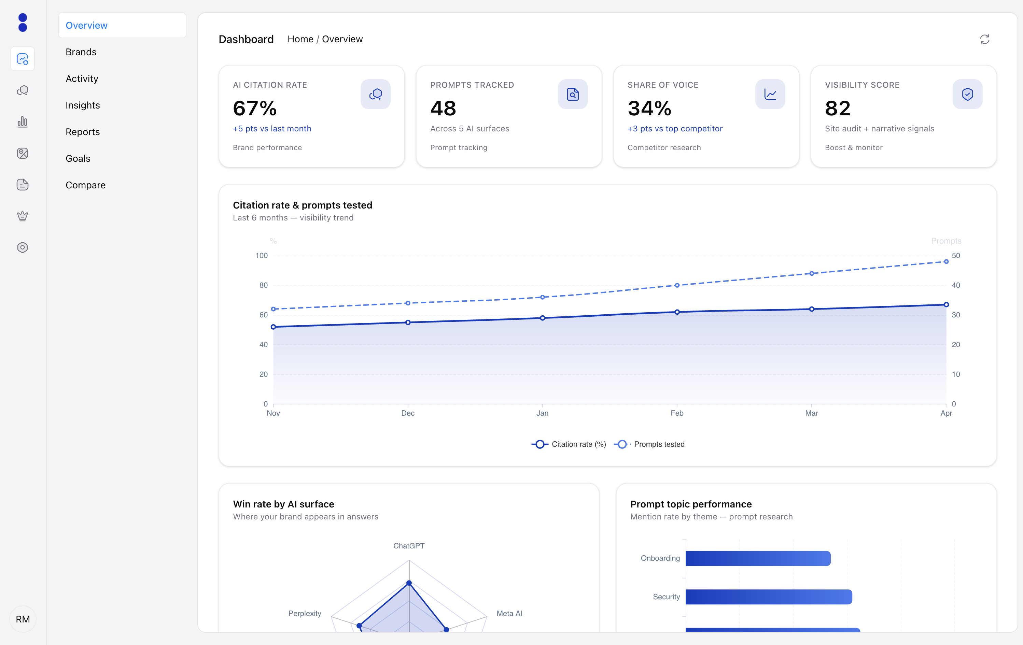Image resolution: width=1023 pixels, height=645 pixels.
Task: Open the document note rail icon
Action: click(x=23, y=185)
